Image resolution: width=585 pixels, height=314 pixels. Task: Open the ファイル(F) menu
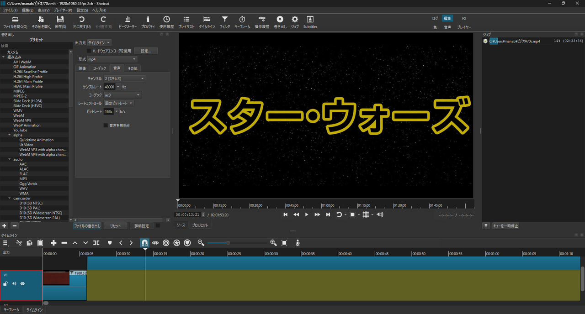[10, 10]
